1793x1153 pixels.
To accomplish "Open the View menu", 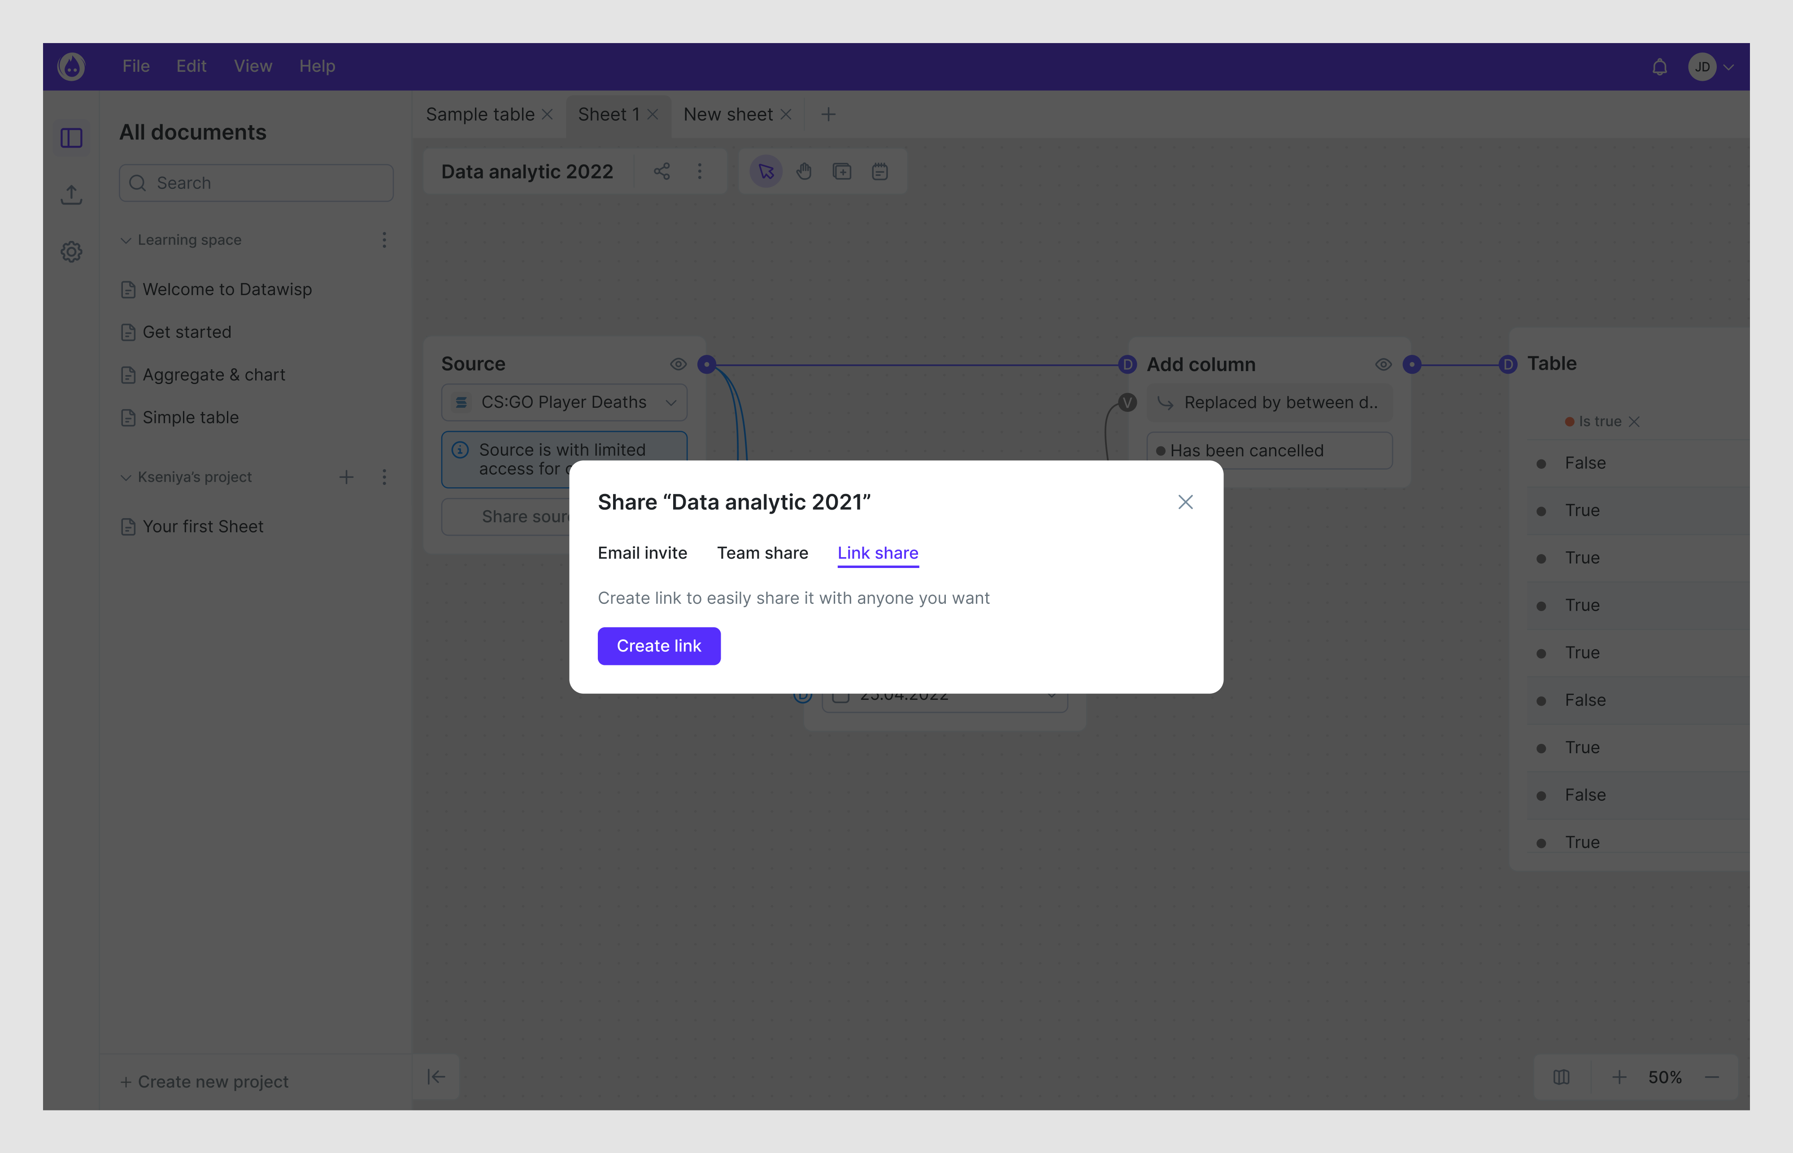I will (x=253, y=67).
